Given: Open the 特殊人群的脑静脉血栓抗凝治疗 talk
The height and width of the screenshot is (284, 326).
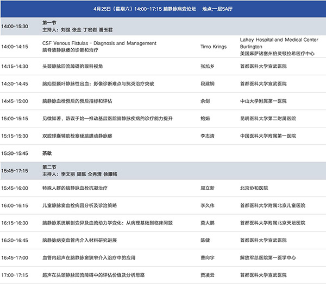Looking at the screenshot, I should 74,188.
